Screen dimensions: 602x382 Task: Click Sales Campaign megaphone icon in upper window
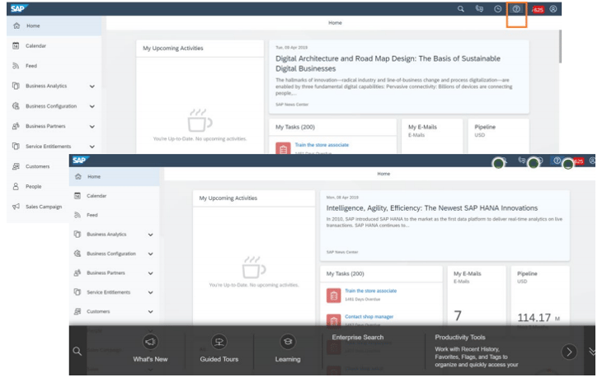[16, 207]
